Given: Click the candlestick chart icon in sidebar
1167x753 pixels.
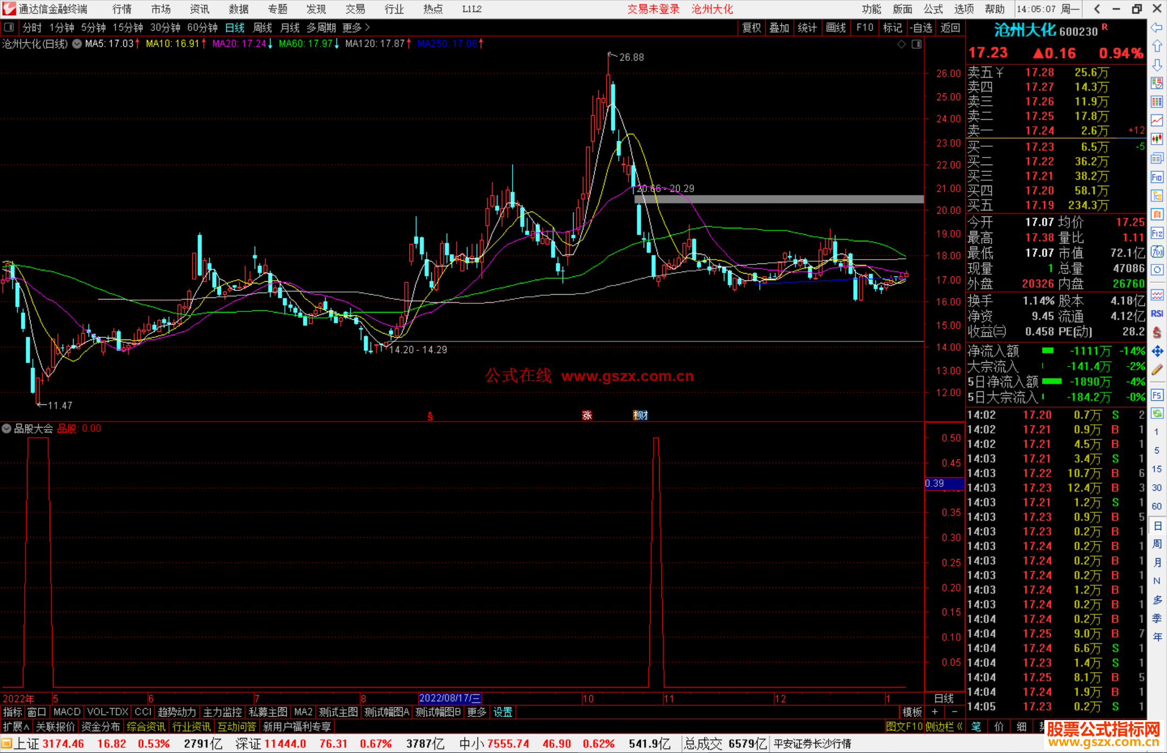Looking at the screenshot, I should [x=1157, y=139].
